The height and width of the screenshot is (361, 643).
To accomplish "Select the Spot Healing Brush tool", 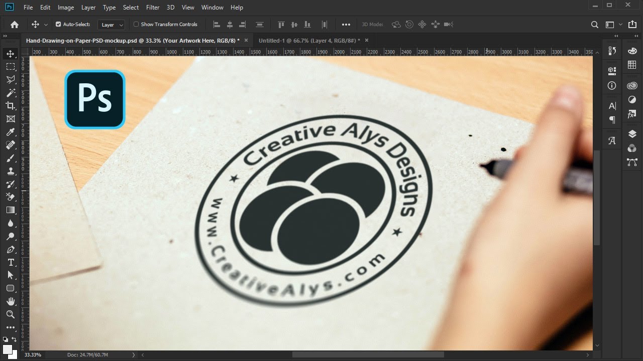I will pos(10,145).
